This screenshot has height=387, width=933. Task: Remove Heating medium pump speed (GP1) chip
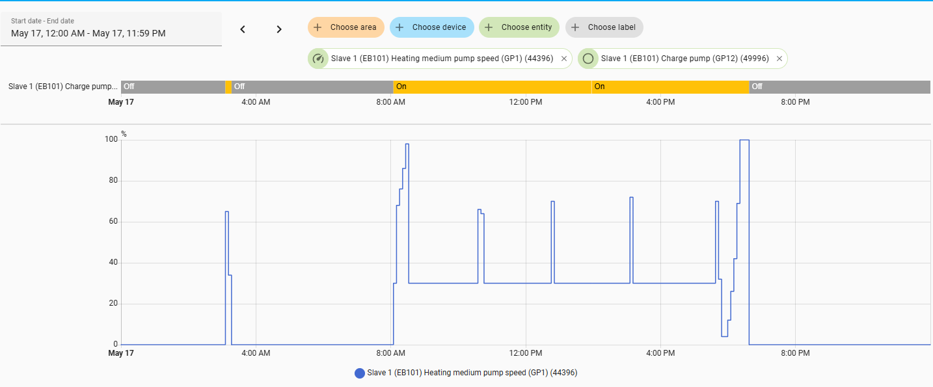click(x=563, y=59)
